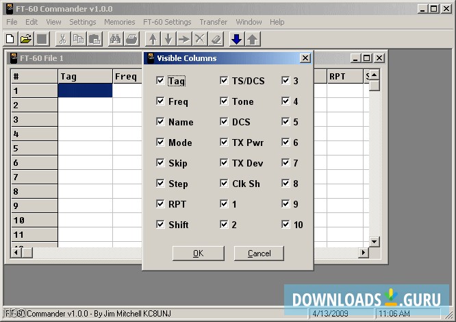Click the FT-60 File 1 window icon
The height and width of the screenshot is (322, 456).
click(14, 58)
